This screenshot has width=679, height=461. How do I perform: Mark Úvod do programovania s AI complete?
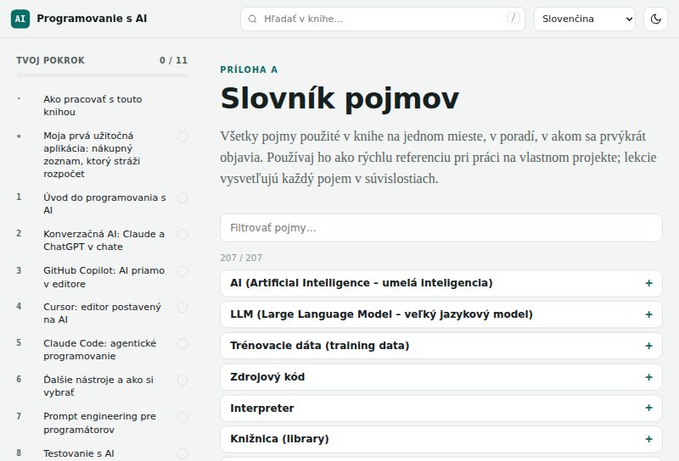182,198
